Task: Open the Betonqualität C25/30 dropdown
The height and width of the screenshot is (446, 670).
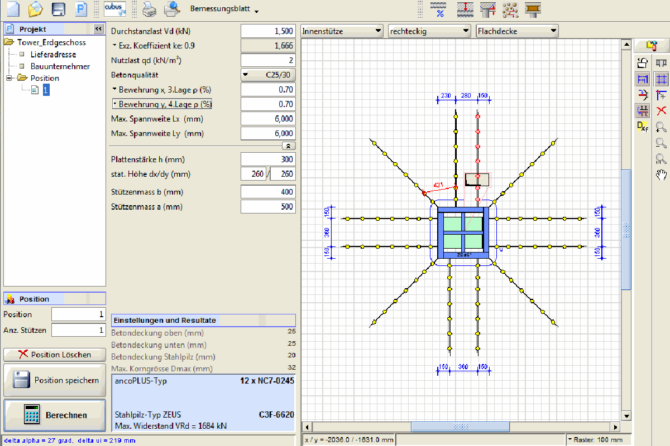Action: point(268,75)
